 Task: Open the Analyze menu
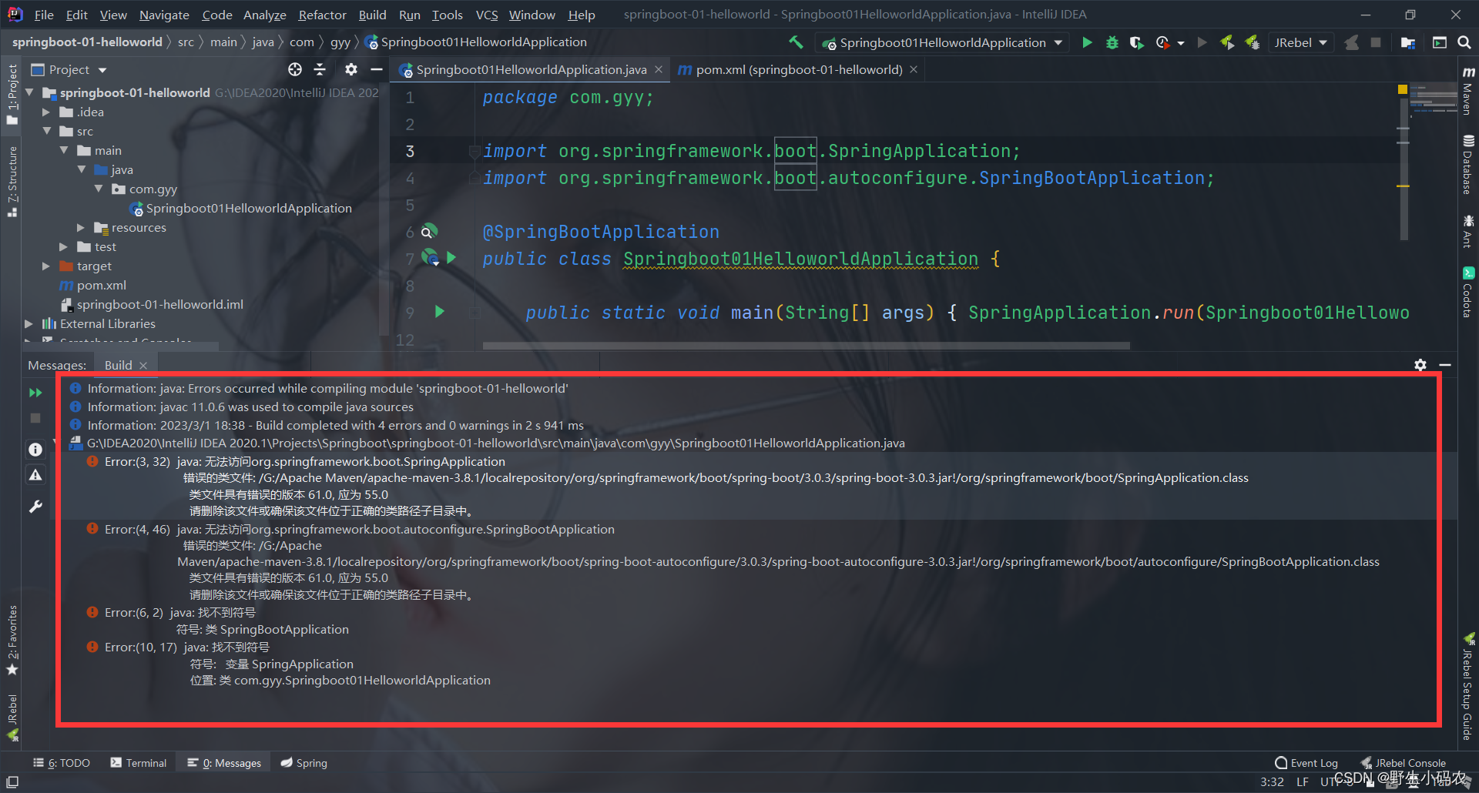264,15
